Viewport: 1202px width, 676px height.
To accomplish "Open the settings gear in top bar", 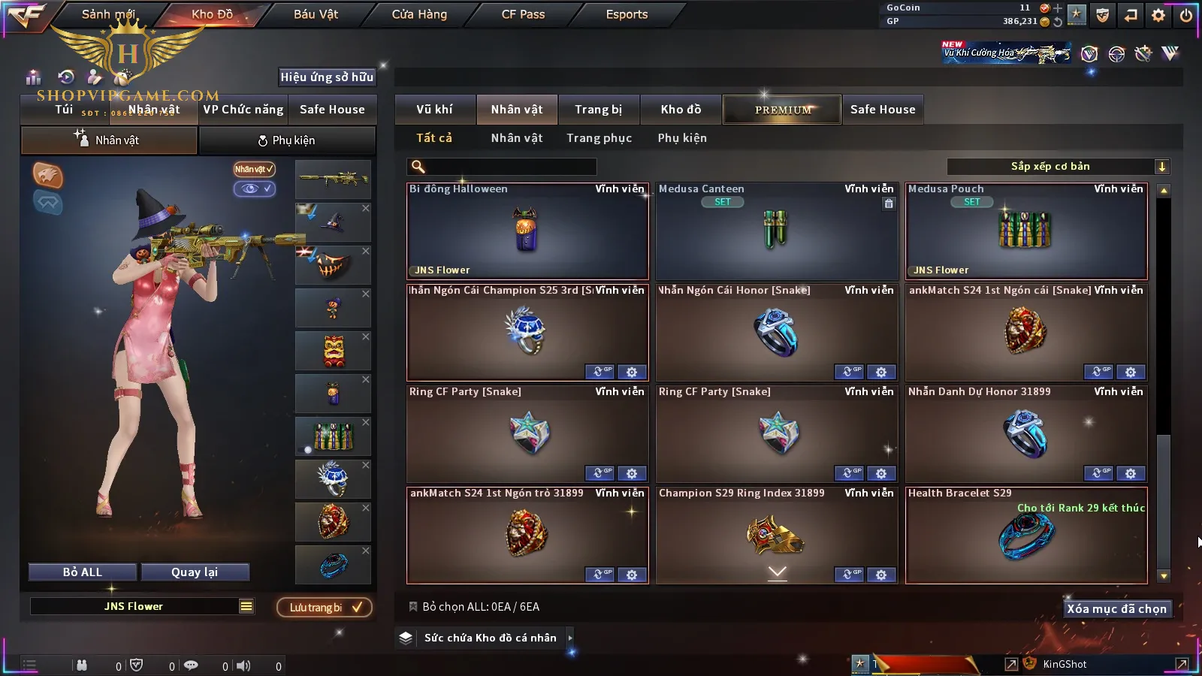I will (1158, 14).
